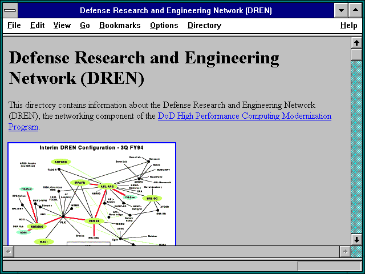Screen dimensions: 365x274
Task: Click the map title 'Interim DREN Configuration - 3Q FY94'
Action: (91, 148)
